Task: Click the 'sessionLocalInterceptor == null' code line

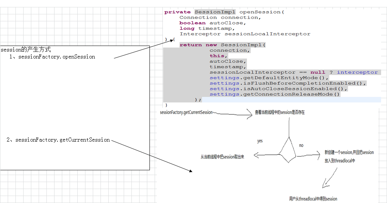Action: point(293,72)
